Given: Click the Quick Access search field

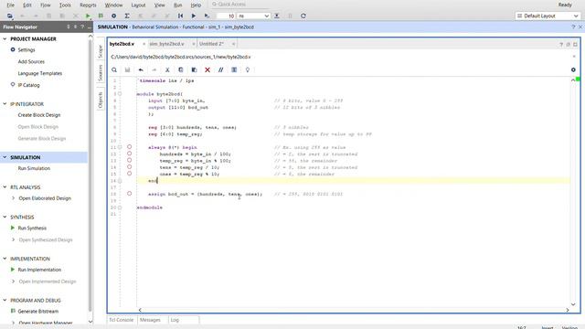Looking at the screenshot, I should tap(239, 4).
